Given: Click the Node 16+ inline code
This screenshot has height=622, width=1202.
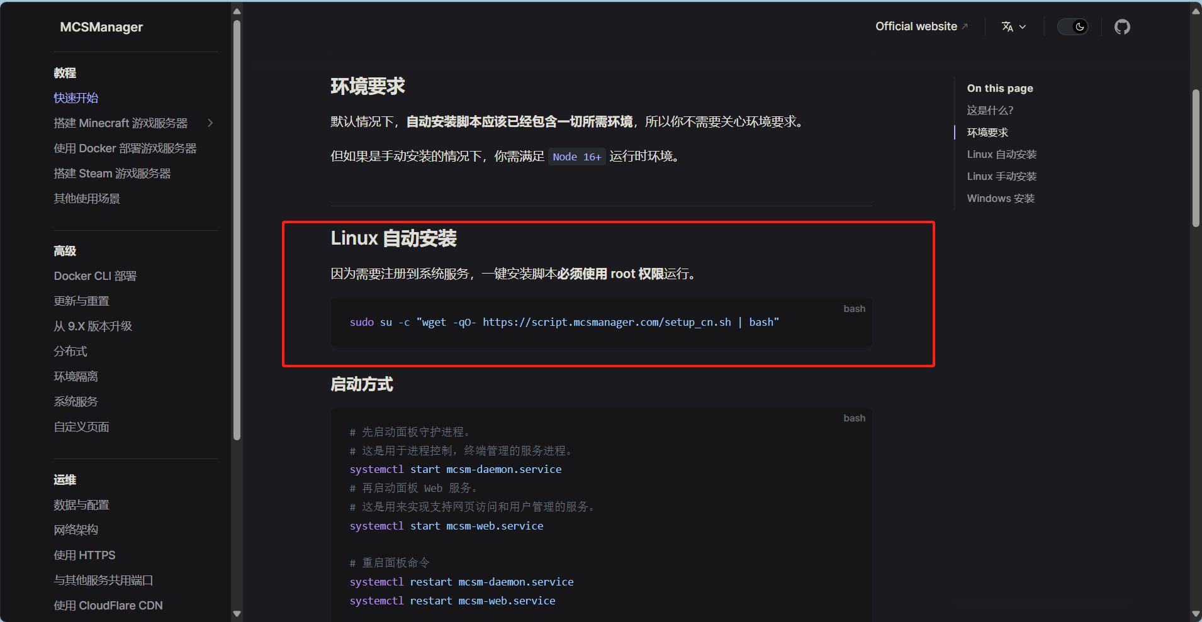Looking at the screenshot, I should pos(577,157).
